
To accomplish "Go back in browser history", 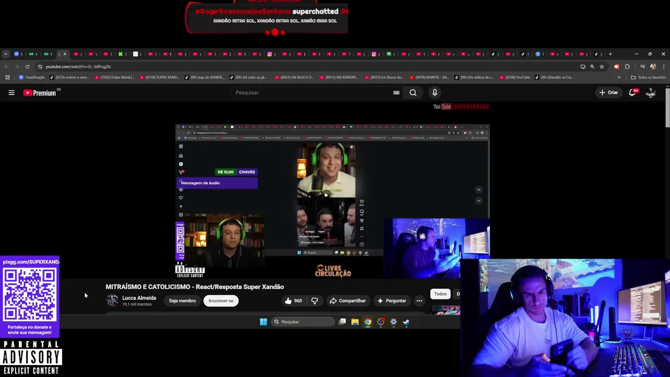I will (6, 66).
